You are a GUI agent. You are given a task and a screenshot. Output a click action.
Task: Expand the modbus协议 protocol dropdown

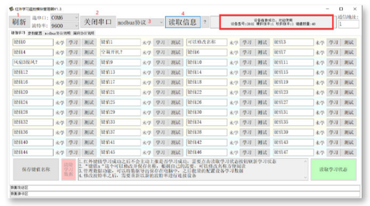coord(140,23)
